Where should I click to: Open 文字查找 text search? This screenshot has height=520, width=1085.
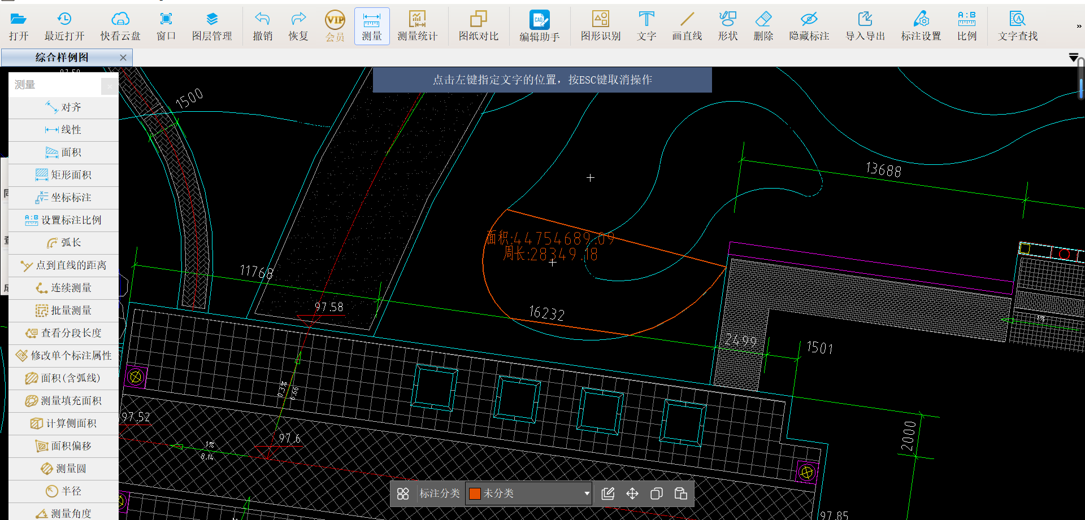point(1018,27)
